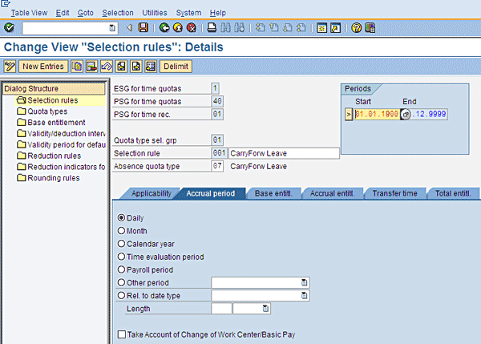The width and height of the screenshot is (481, 344).
Task: Open the Help question mark icon
Action: tap(356, 28)
